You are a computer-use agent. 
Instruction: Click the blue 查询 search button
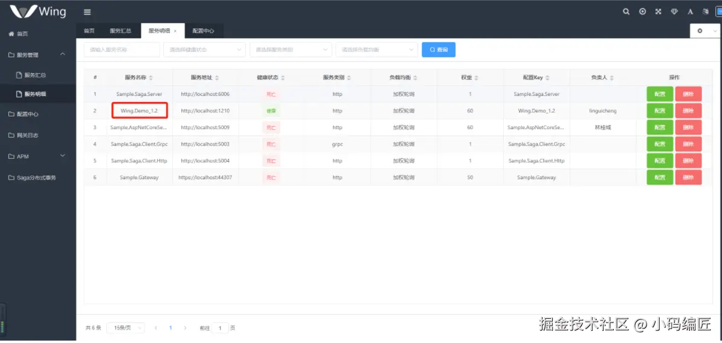(x=439, y=50)
